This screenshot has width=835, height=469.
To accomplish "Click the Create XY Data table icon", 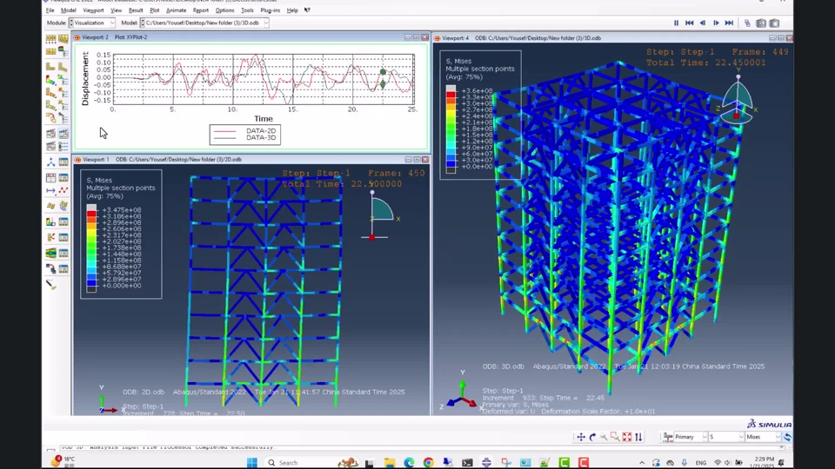I will [x=50, y=177].
